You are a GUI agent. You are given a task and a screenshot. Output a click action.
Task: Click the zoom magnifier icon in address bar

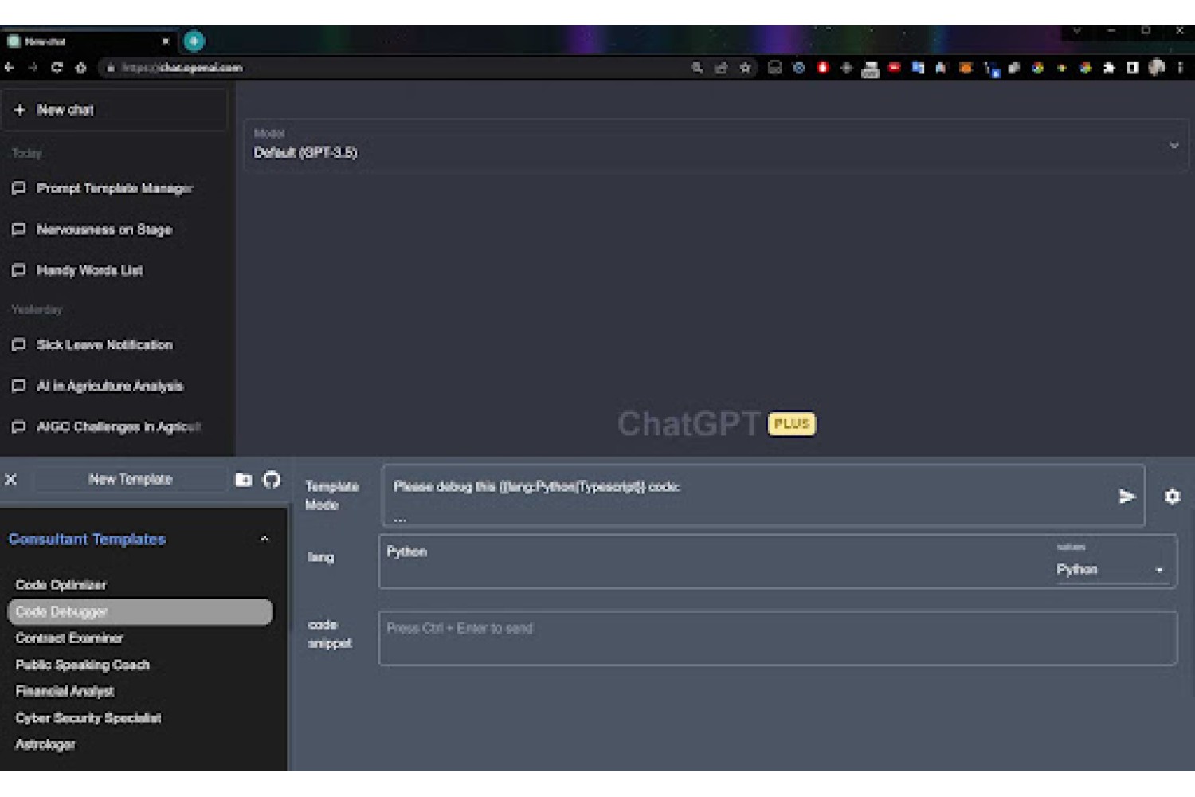pos(697,68)
